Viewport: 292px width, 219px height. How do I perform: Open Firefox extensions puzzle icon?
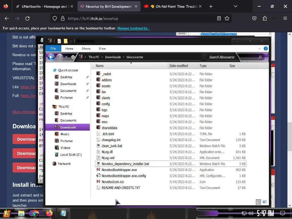(x=265, y=18)
